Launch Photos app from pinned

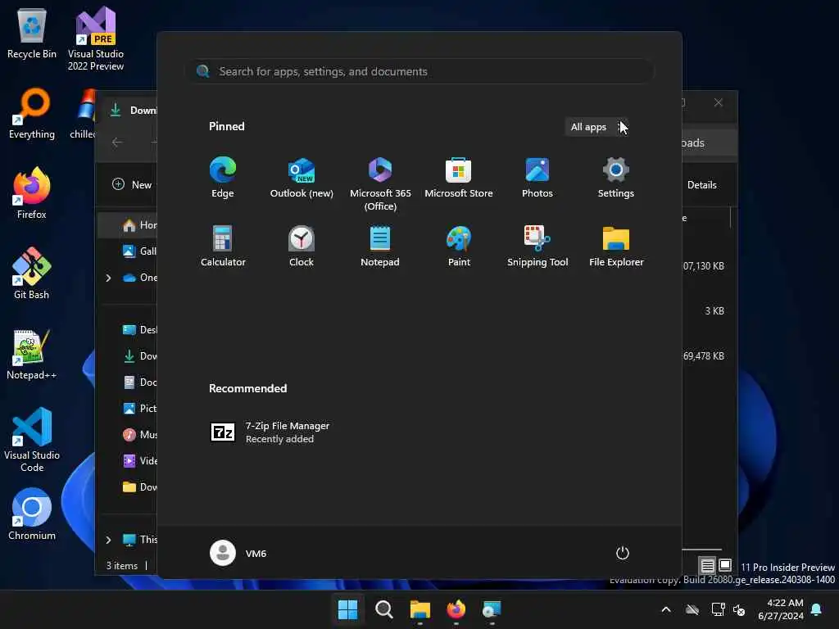(x=537, y=178)
